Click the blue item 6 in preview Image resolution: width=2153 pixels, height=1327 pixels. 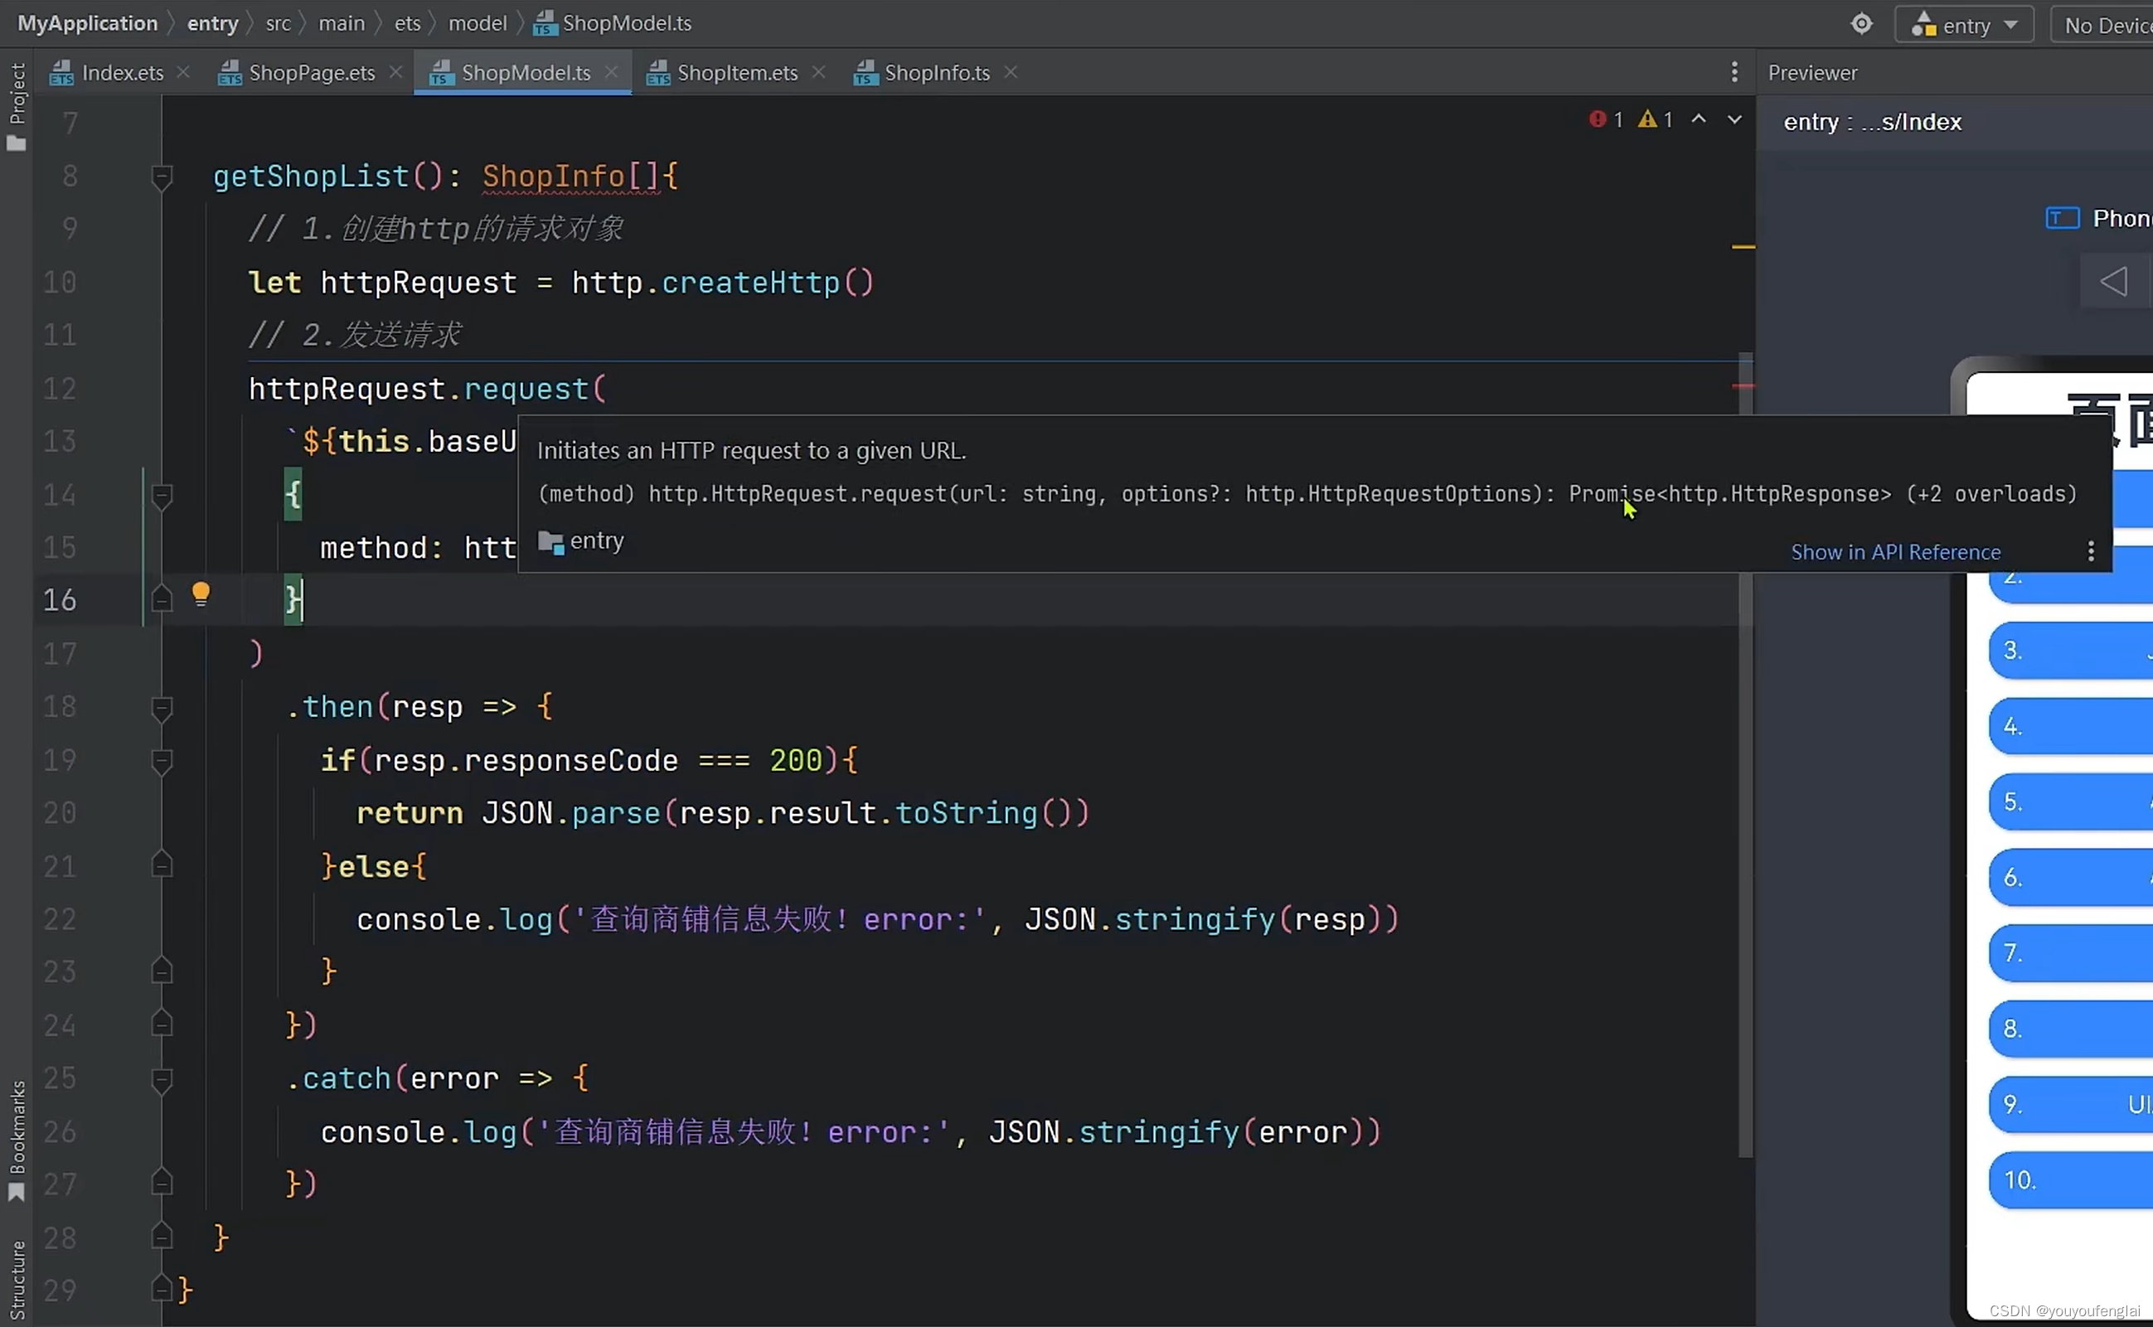pos(2070,877)
